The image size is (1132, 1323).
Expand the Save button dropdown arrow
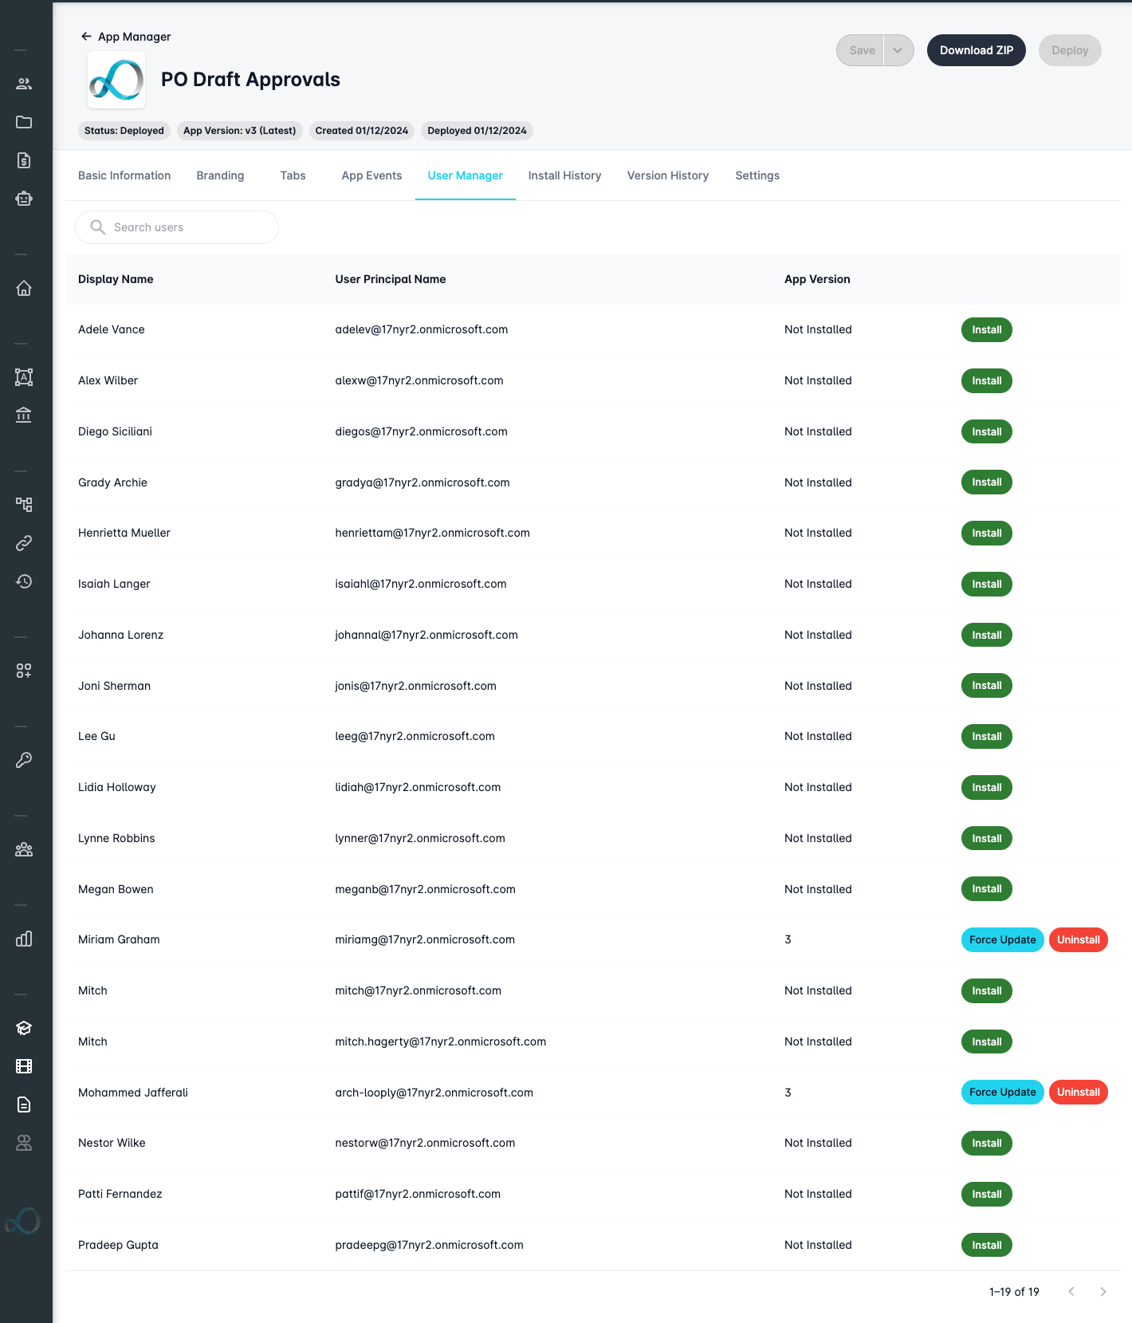898,50
